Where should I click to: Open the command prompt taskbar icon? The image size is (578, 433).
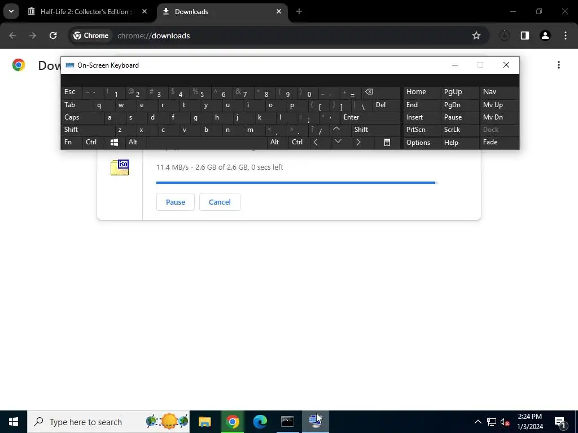287,422
